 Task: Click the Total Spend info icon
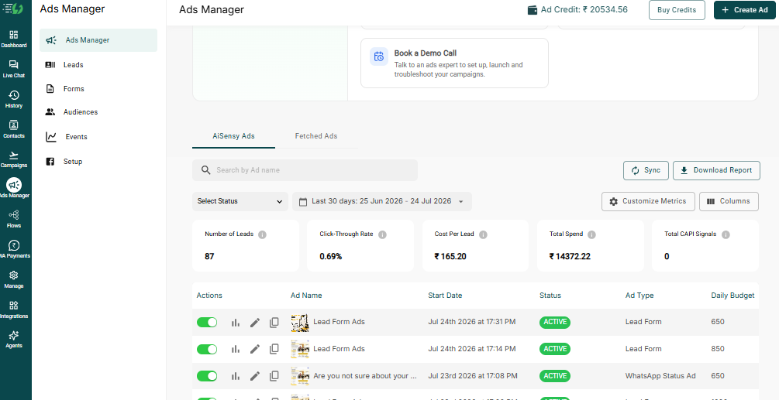coord(591,234)
